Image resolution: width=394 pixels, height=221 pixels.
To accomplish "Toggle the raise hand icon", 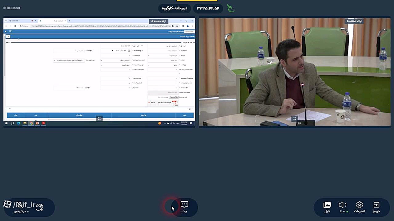I will point(39,207).
